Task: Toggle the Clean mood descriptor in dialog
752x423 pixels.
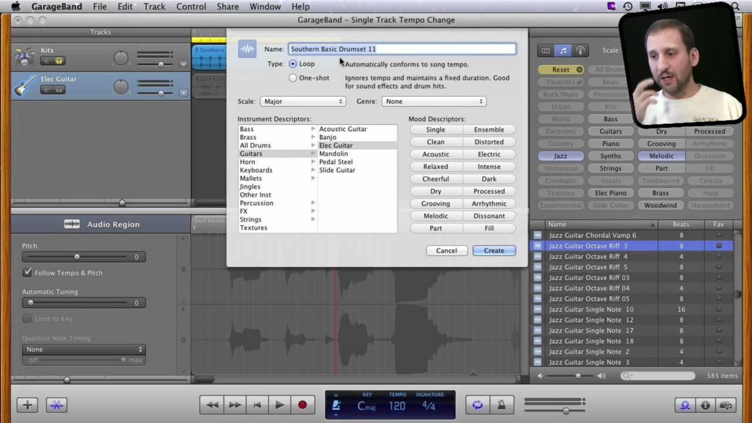Action: coord(435,142)
